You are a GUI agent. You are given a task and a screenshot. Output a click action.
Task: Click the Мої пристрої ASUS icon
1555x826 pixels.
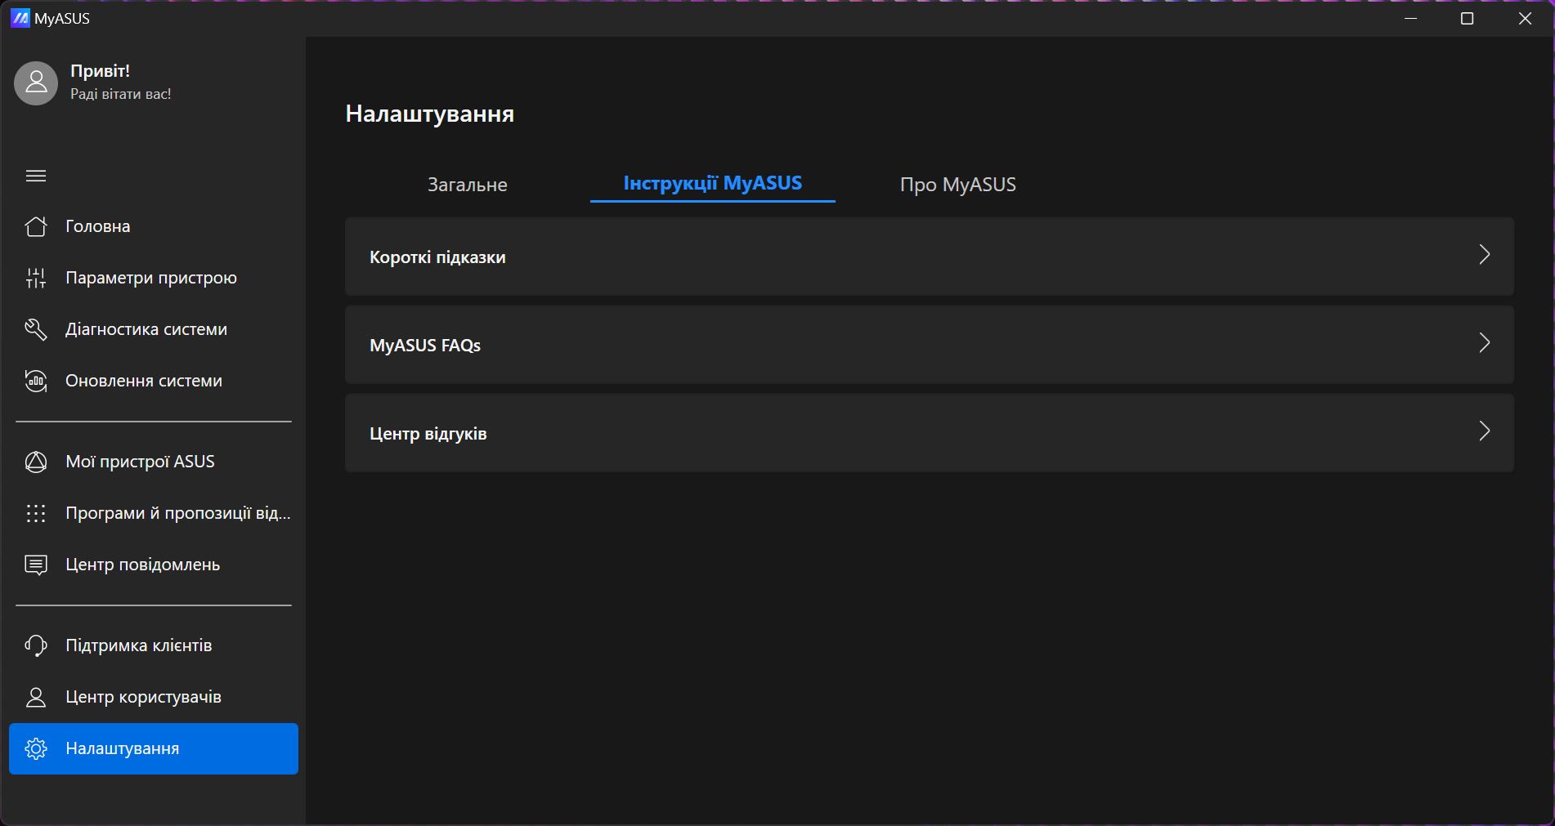click(x=36, y=462)
